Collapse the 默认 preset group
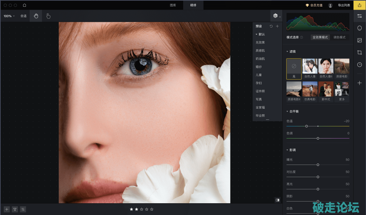The image size is (366, 215). click(x=256, y=34)
